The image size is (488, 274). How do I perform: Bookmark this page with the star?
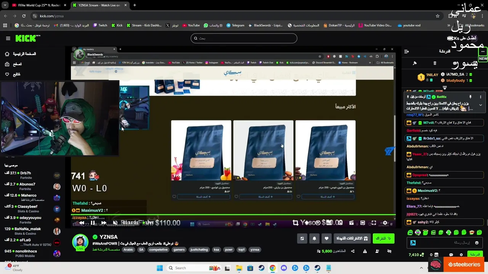(x=438, y=16)
